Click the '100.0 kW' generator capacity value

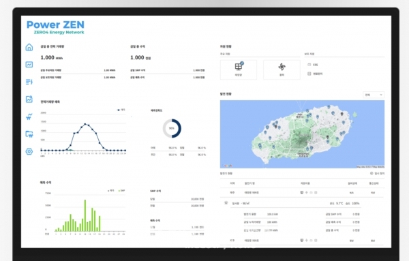pyautogui.click(x=272, y=215)
